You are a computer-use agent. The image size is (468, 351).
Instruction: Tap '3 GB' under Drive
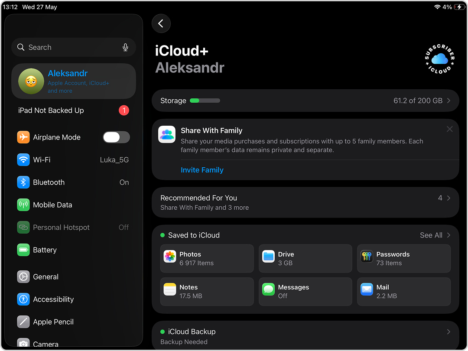pos(285,263)
